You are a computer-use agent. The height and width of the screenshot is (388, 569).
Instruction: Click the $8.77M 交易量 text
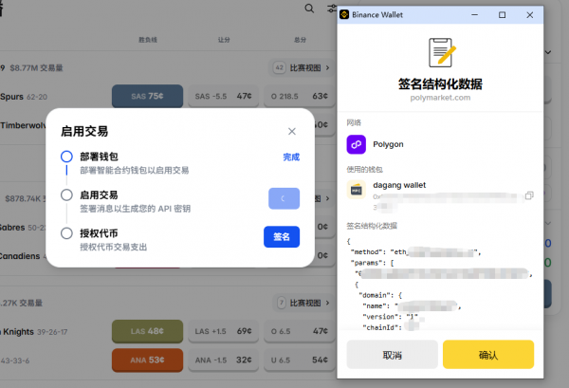pyautogui.click(x=36, y=68)
